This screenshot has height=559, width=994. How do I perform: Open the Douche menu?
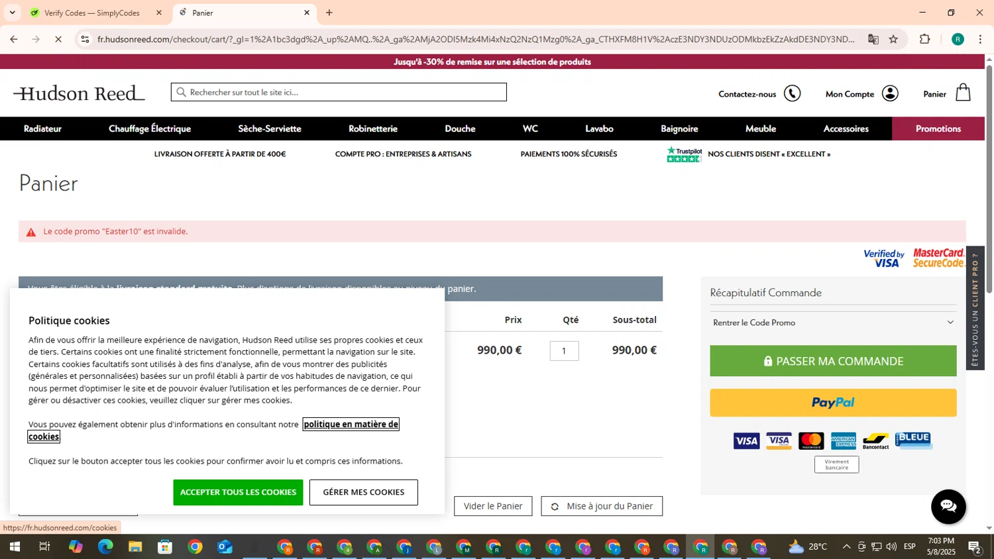[x=460, y=128]
